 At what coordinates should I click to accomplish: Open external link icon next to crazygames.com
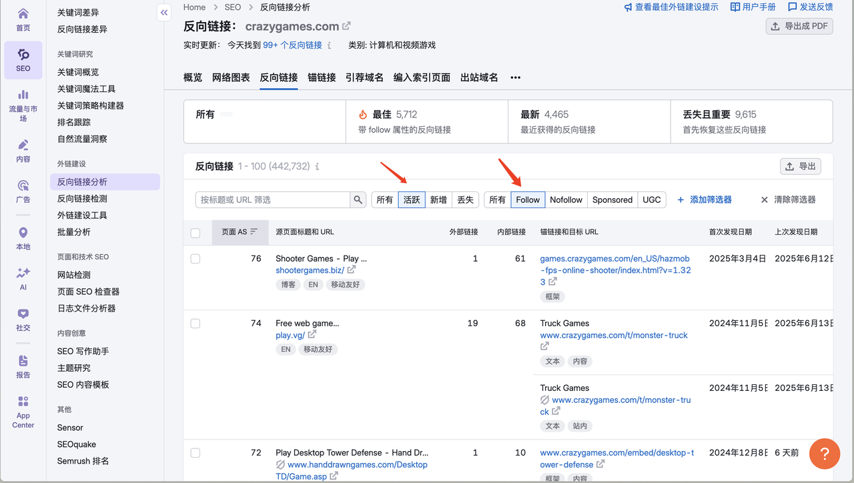tap(346, 26)
